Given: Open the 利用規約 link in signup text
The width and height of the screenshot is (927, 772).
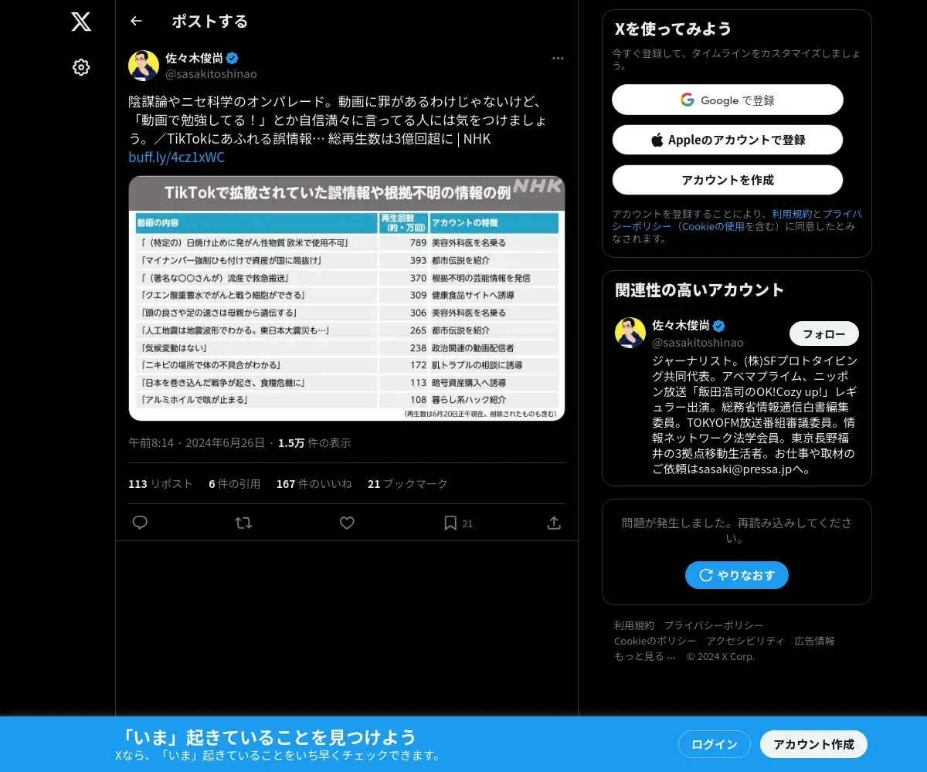Looking at the screenshot, I should 792,214.
